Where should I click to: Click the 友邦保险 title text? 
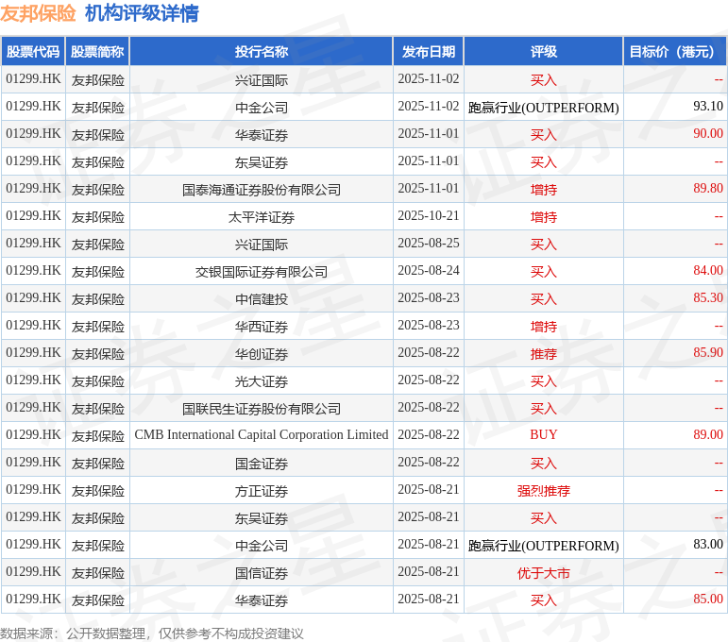pos(38,13)
